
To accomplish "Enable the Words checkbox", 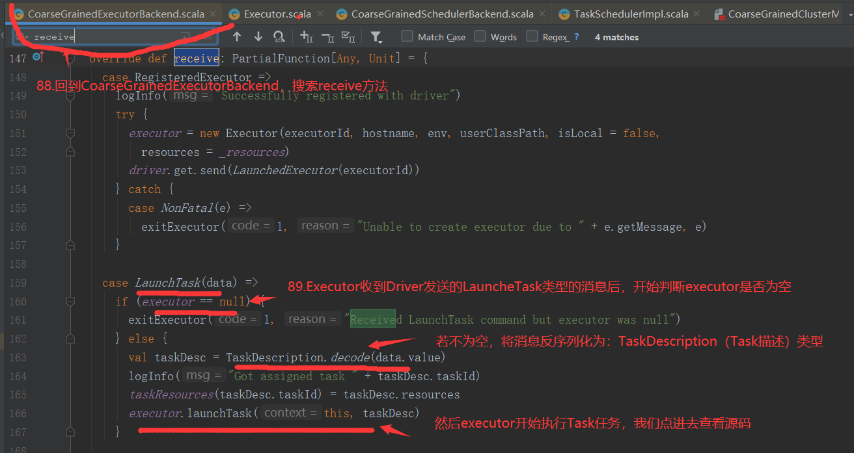I will [480, 36].
